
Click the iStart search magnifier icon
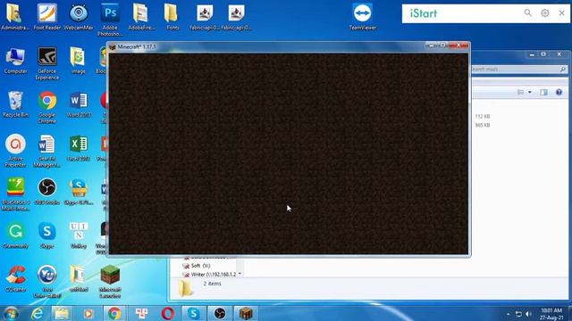pyautogui.click(x=527, y=13)
